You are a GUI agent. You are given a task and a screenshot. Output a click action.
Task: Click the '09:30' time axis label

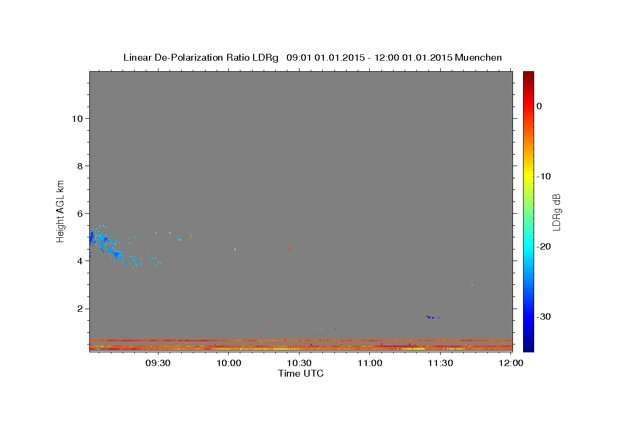coord(158,363)
